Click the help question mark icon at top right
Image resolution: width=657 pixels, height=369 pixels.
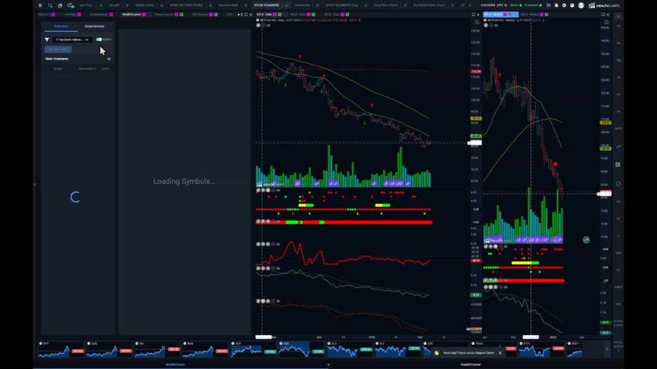coord(572,5)
